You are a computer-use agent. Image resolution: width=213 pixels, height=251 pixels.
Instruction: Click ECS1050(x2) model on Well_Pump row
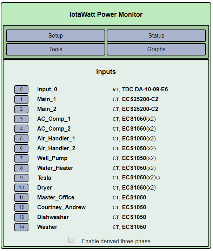(x=139, y=158)
